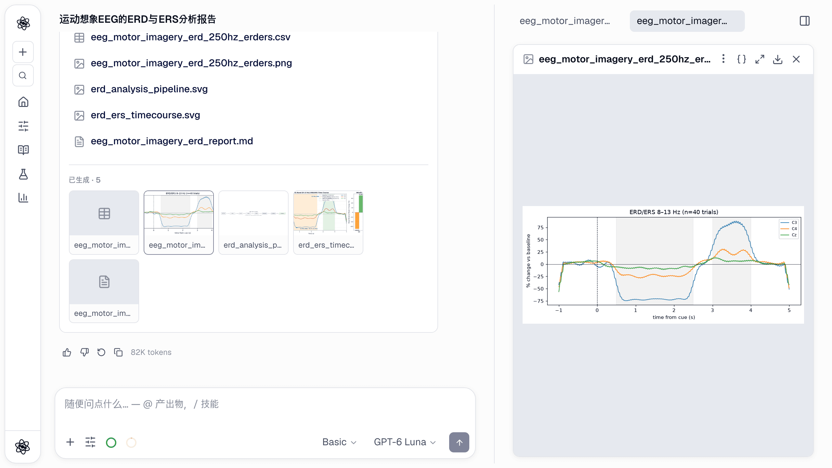Viewport: 832px width, 468px height.
Task: Send the message with arrow button
Action: coord(459,442)
